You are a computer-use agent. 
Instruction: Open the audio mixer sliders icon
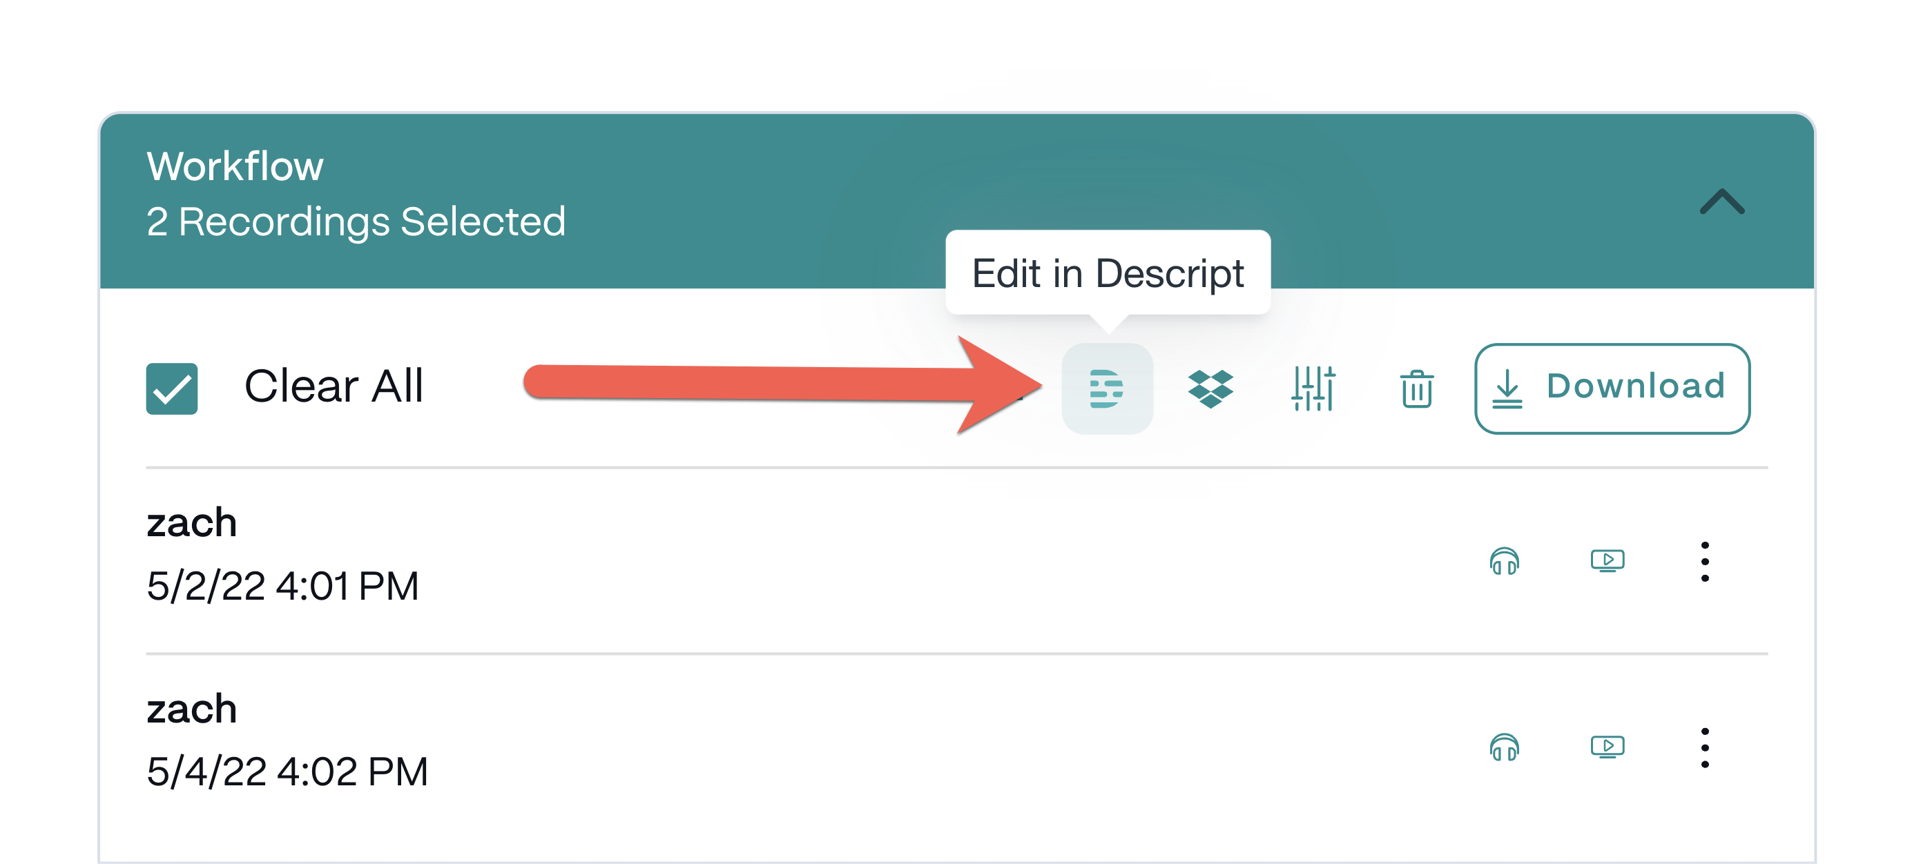click(x=1313, y=389)
